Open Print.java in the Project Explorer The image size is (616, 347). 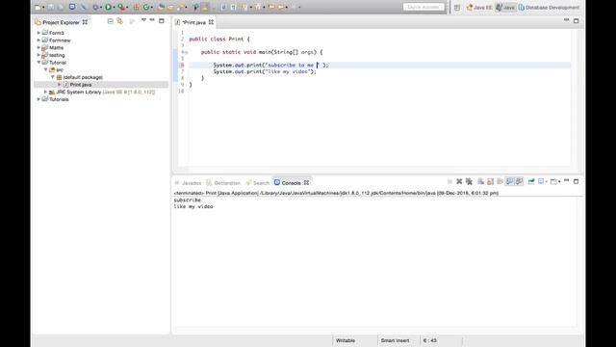coord(81,85)
